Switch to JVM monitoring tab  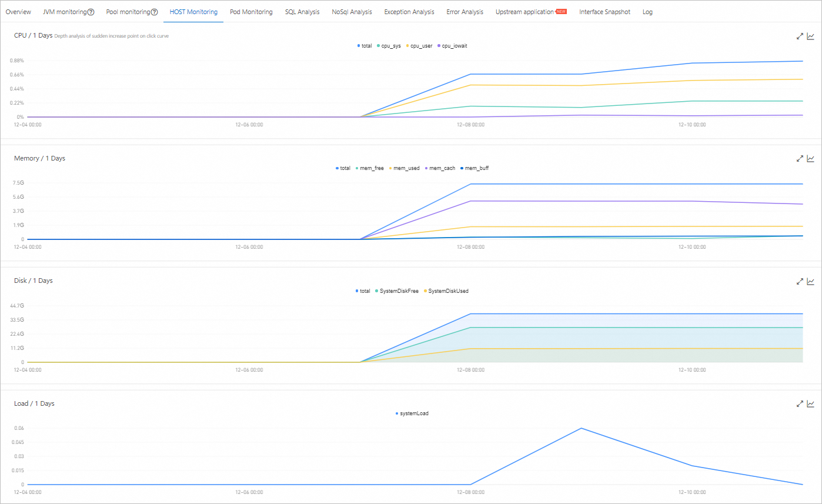coord(65,12)
